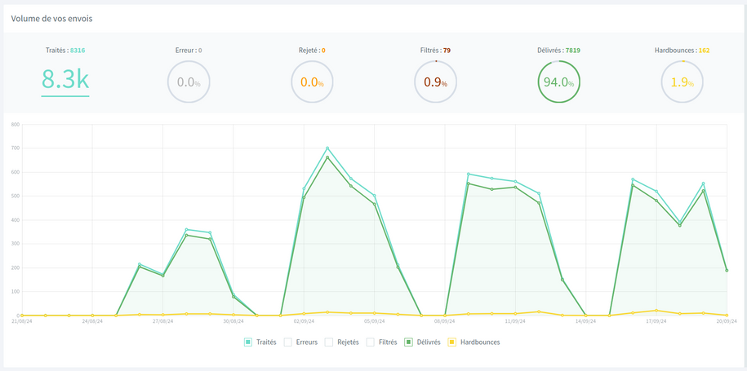747x371 pixels.
Task: Select the Hardbounces 1.9% gauge
Action: tap(683, 82)
